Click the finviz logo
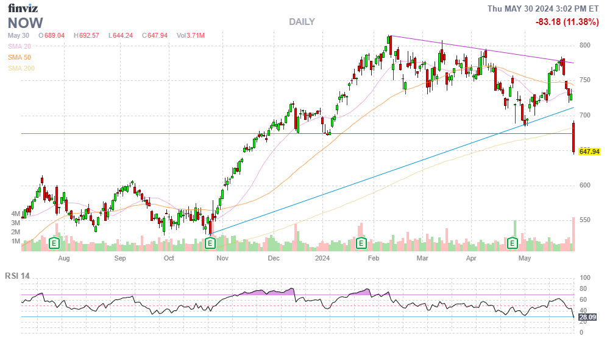Viewport: 607px width, 342px height. (23, 8)
